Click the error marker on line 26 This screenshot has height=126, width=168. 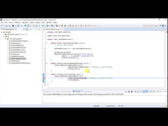click(44, 78)
